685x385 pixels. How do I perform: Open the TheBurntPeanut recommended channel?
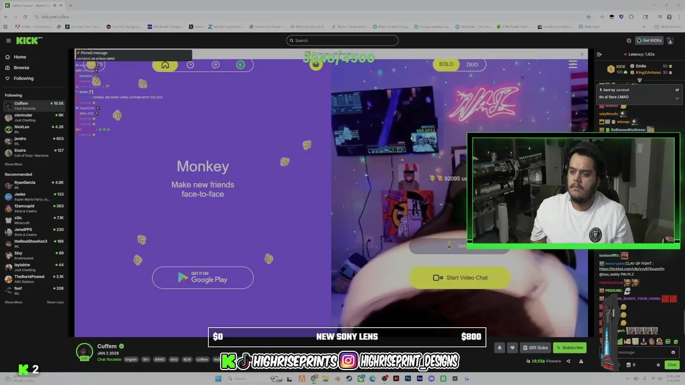coord(35,279)
